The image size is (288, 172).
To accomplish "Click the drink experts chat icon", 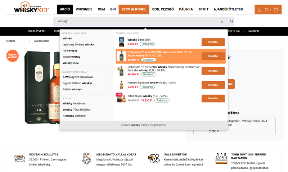I will point(154,159).
